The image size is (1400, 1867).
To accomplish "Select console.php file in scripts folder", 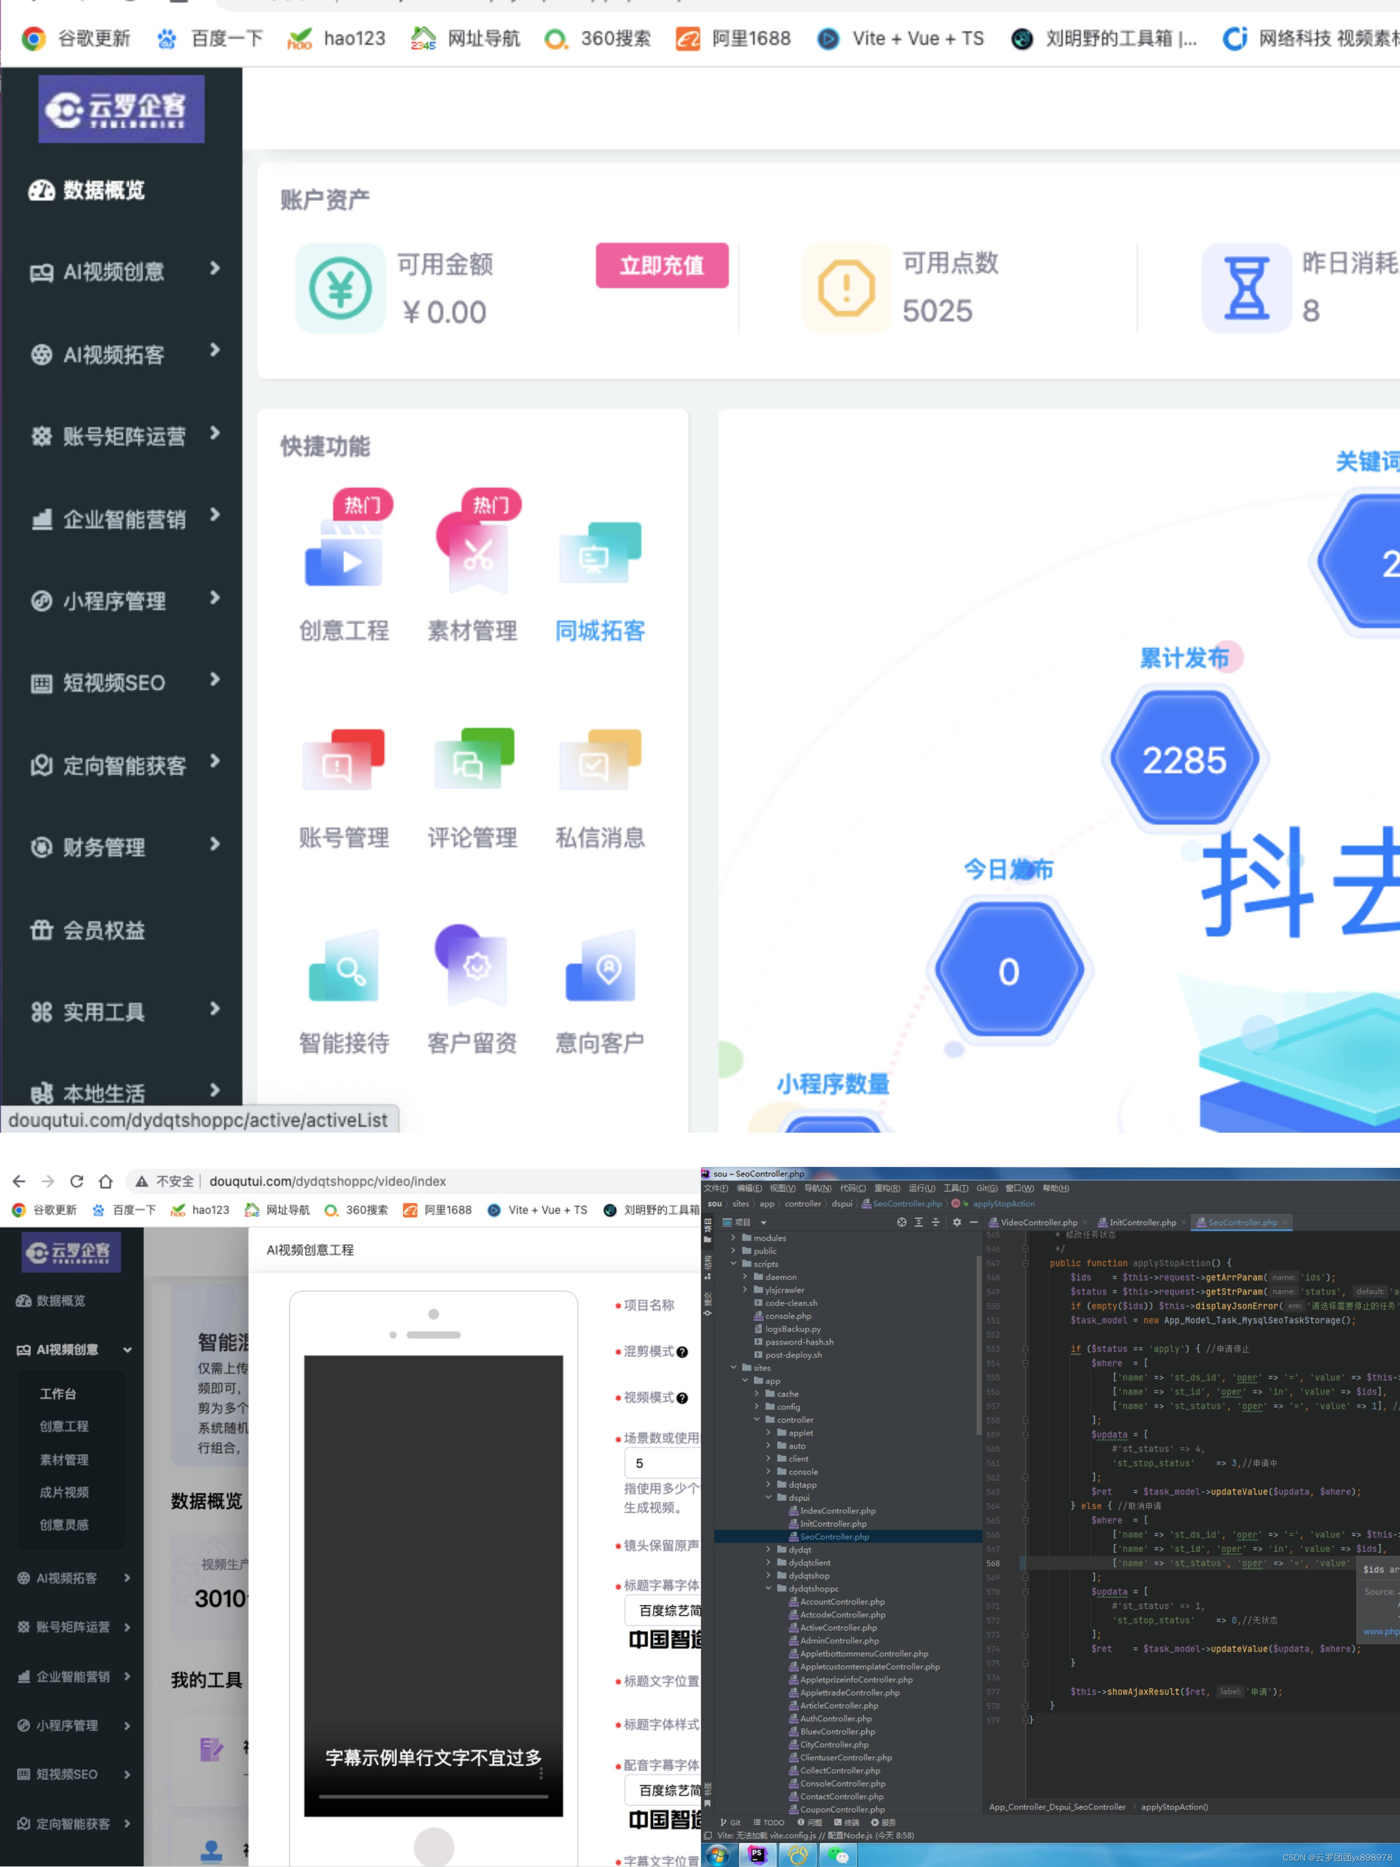I will (782, 1316).
